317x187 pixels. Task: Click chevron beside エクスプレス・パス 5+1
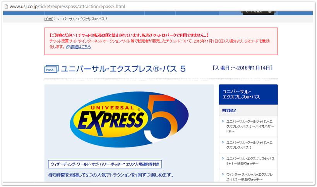(x=223, y=158)
